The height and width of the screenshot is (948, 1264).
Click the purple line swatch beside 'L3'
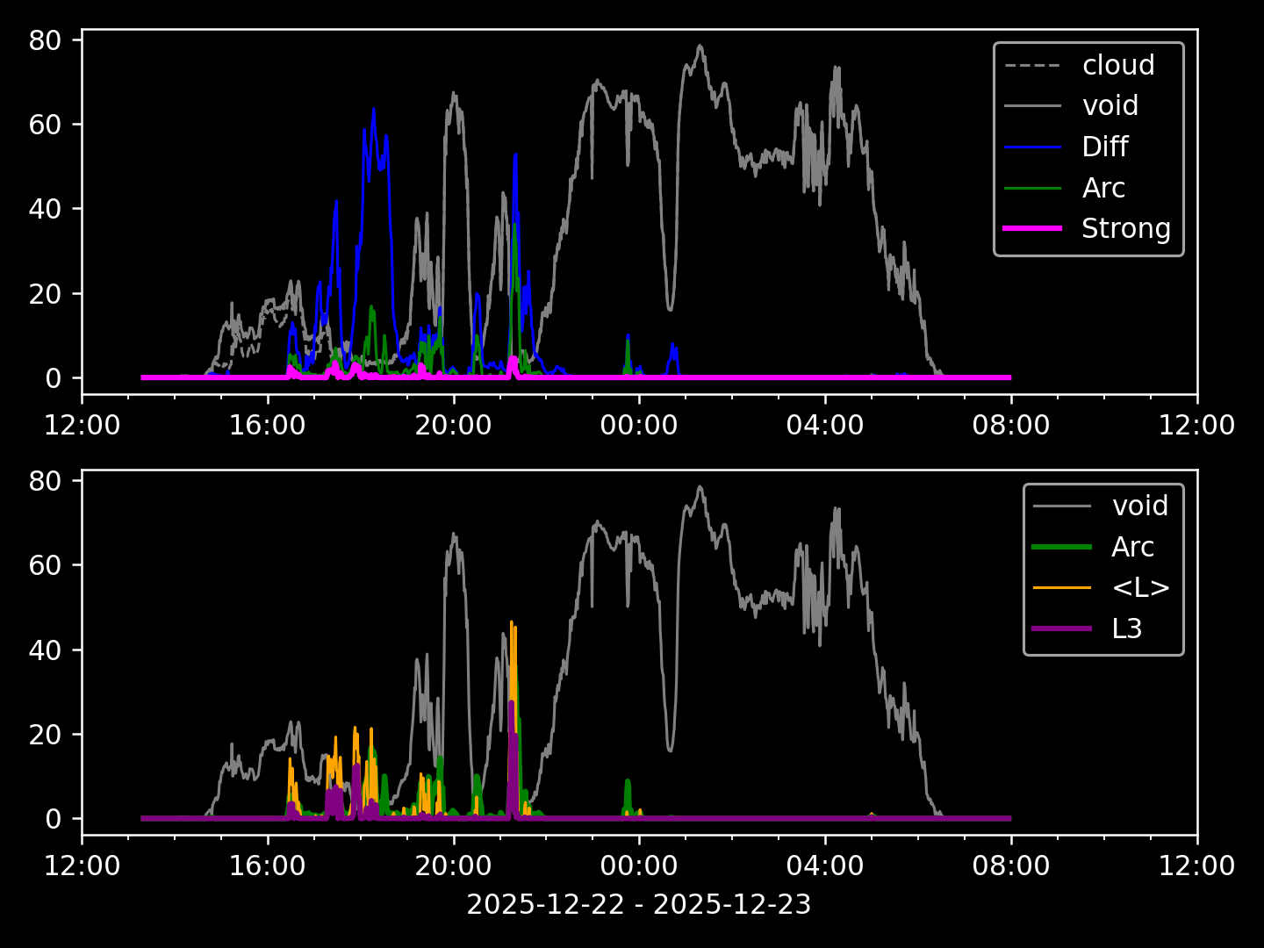click(1062, 628)
